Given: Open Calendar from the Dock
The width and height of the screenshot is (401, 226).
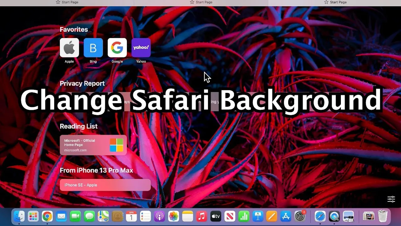Looking at the screenshot, I should point(131,216).
